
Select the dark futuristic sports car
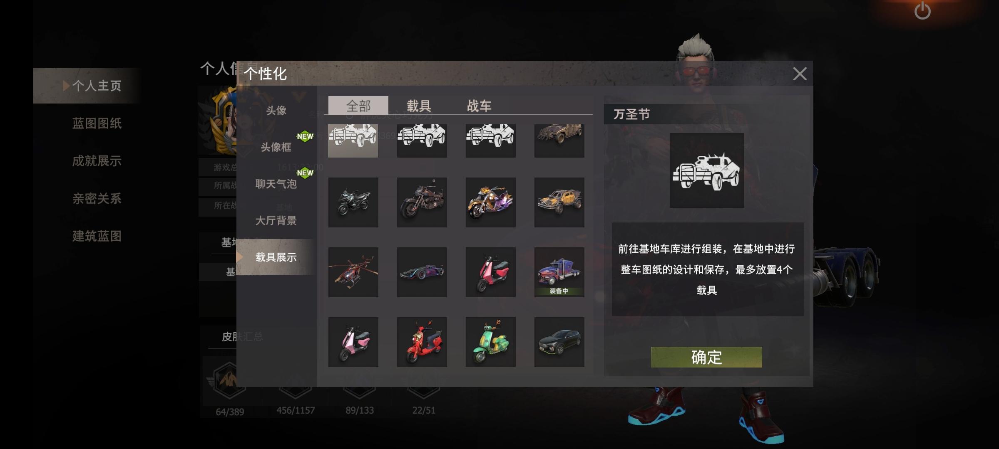(422, 272)
